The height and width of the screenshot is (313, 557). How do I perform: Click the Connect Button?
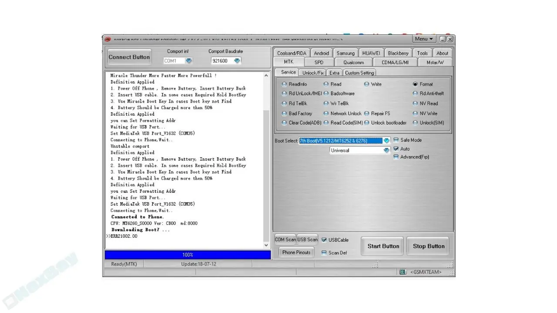coord(129,57)
